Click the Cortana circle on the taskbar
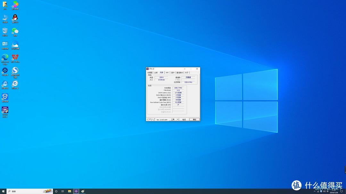This screenshot has width=346, height=194. coord(56,191)
